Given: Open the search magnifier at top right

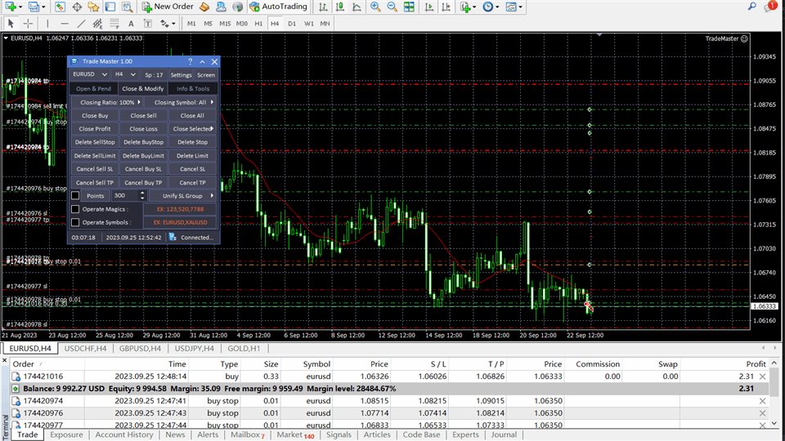Looking at the screenshot, I should point(751,7).
